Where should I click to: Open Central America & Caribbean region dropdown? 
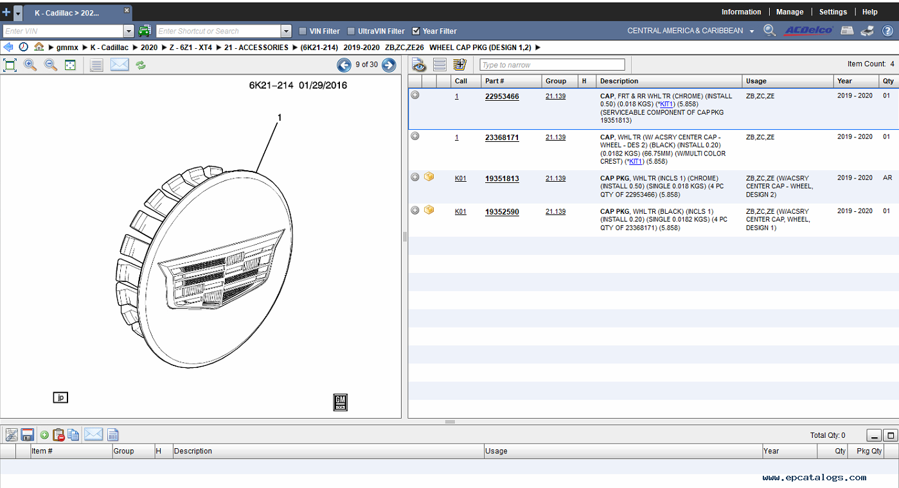point(752,31)
